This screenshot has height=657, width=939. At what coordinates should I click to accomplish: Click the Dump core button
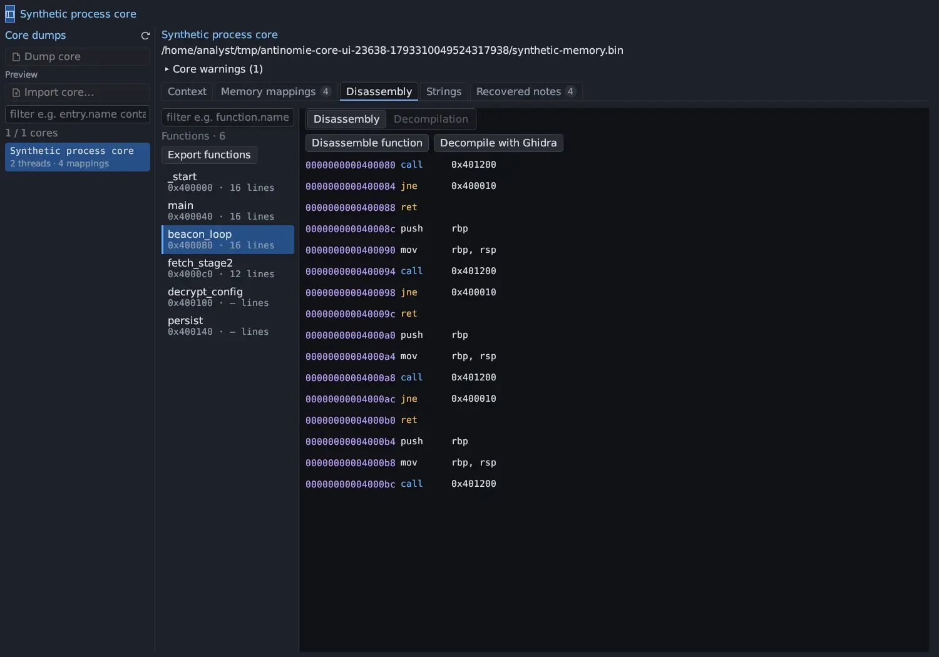[x=78, y=57]
